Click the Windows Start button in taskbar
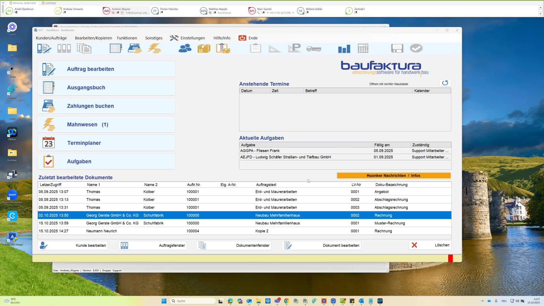 coord(164,301)
